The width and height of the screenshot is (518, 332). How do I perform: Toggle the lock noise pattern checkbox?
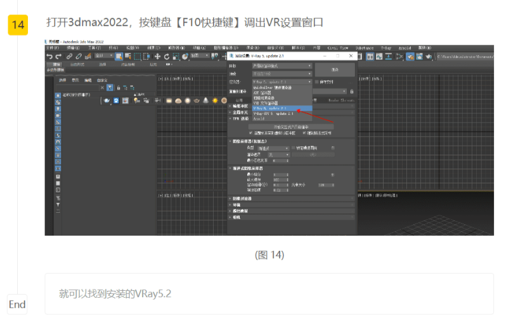(292, 148)
